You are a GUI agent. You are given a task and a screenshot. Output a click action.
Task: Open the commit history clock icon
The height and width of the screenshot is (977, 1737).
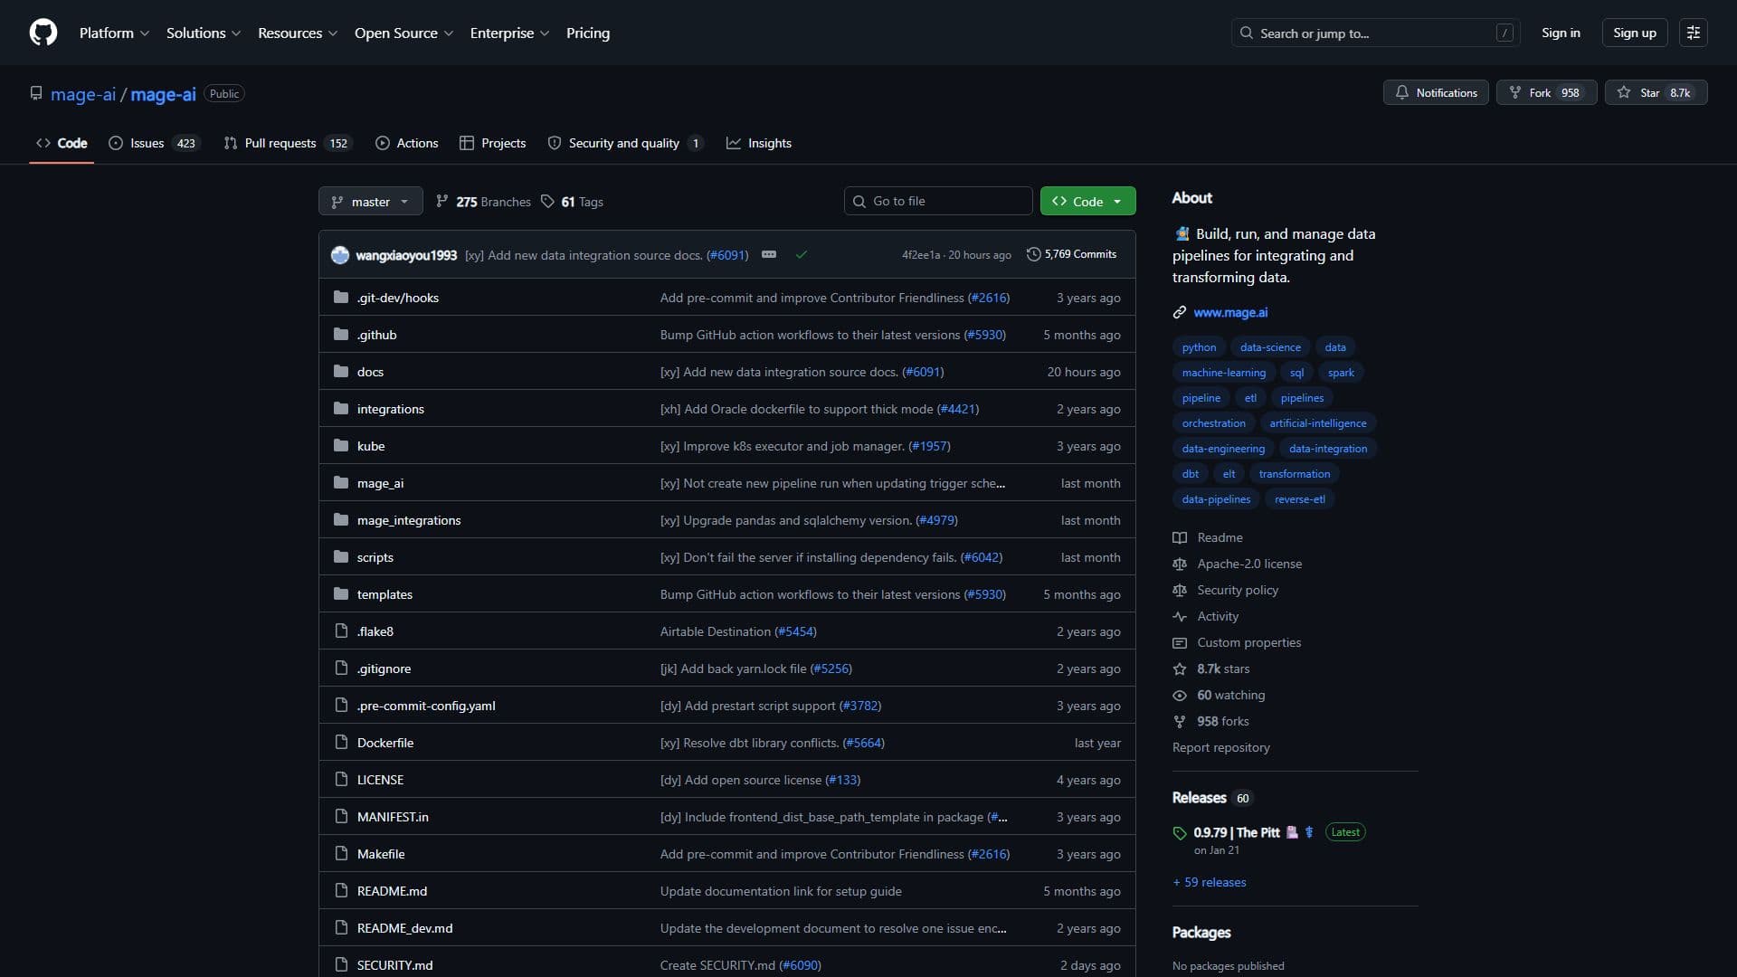[x=1033, y=254]
